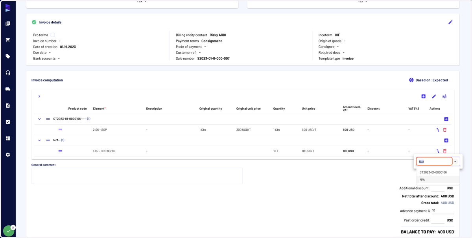Click the BALANCE TO PAY total
Image resolution: width=472 pixels, height=238 pixels.
click(x=428, y=232)
